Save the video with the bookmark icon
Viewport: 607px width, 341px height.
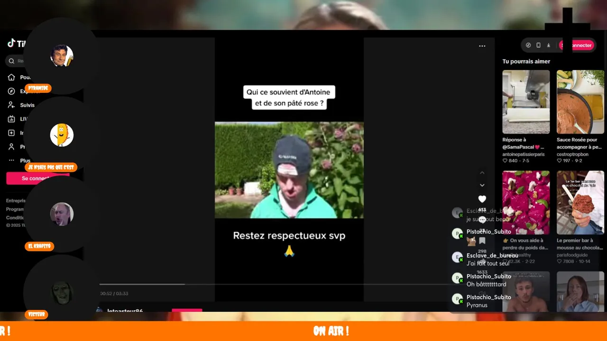482,241
